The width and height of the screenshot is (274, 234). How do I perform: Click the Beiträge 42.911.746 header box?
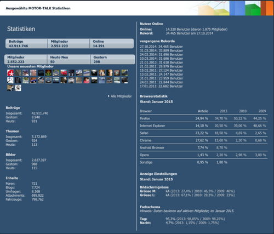[26, 43]
